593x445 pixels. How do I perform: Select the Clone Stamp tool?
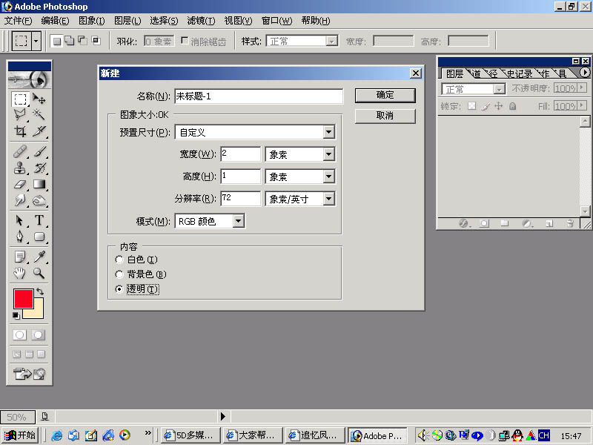[x=20, y=168]
